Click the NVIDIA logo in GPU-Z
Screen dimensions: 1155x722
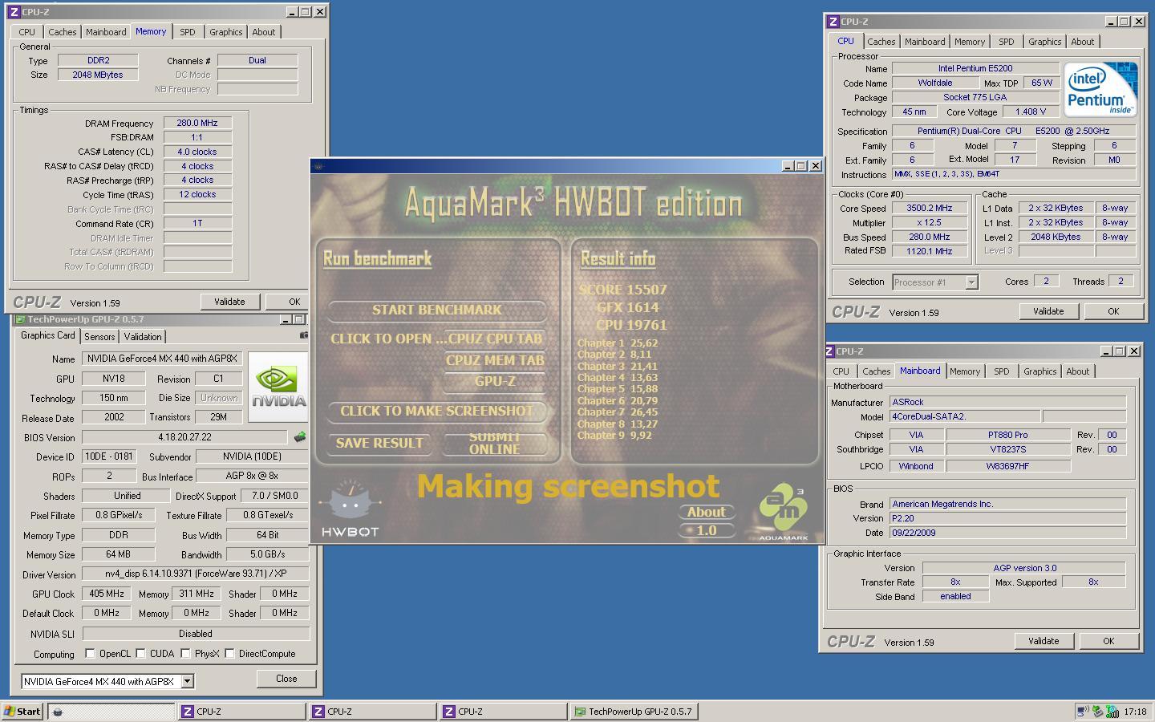[278, 387]
